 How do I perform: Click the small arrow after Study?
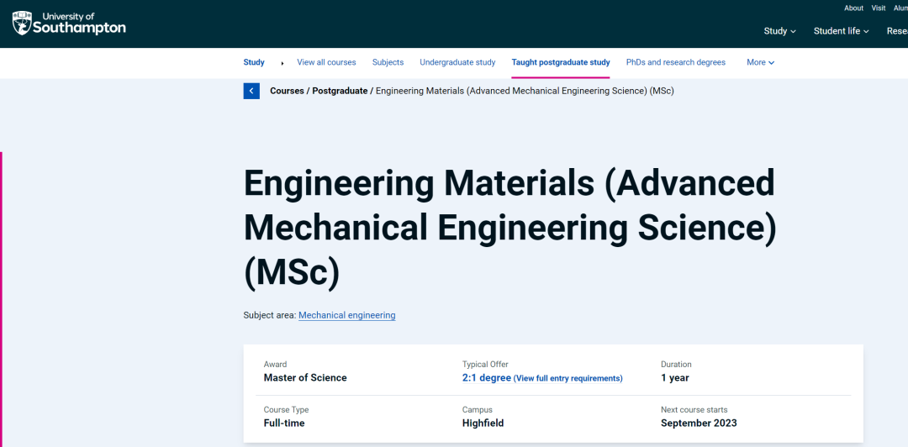[x=282, y=63]
